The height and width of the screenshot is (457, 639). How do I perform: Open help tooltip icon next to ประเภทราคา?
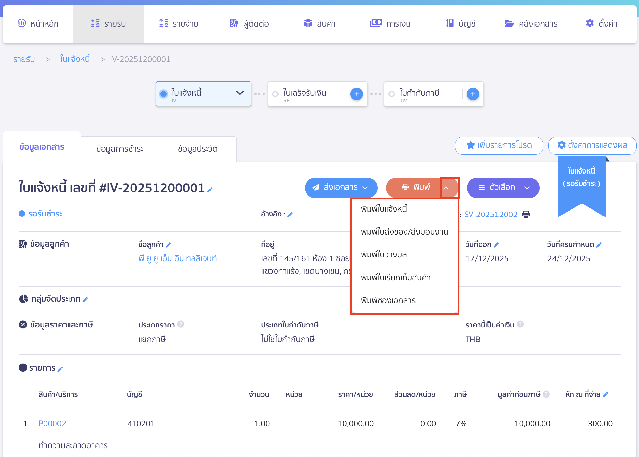pos(182,325)
